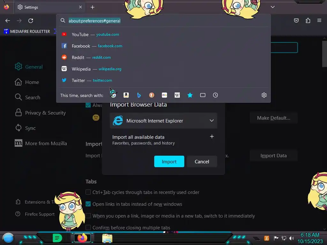Expand the browser selection dropdown

coord(163,121)
